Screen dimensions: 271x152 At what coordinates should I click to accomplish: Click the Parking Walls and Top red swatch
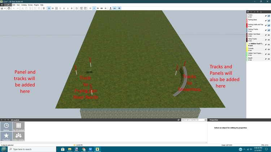247,25
